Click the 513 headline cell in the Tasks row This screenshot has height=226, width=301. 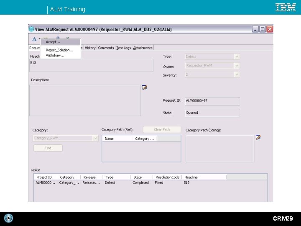(x=186, y=182)
